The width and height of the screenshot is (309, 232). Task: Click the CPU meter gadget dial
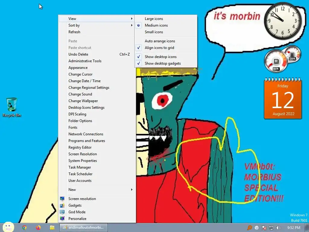[x=275, y=61]
